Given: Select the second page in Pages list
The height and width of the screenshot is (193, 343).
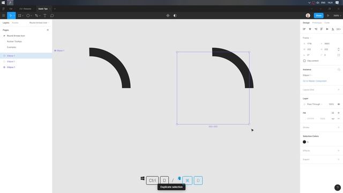Looking at the screenshot, I should (x=14, y=41).
